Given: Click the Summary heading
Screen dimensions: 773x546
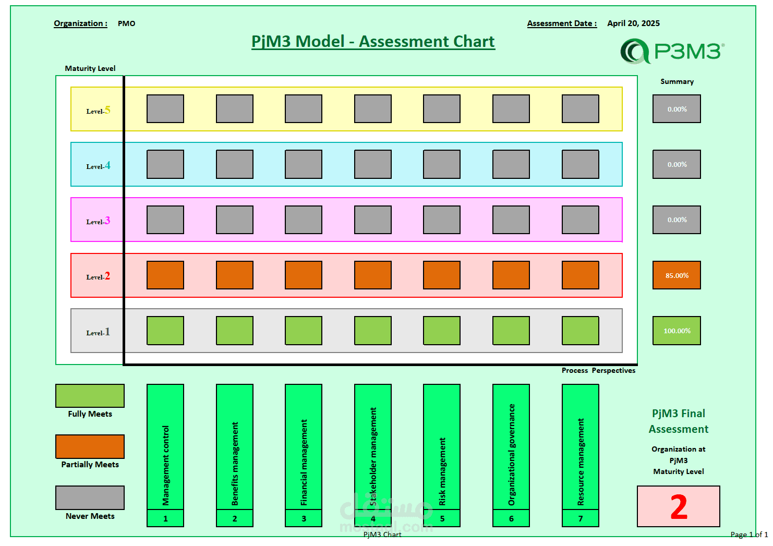Looking at the screenshot, I should (x=677, y=81).
